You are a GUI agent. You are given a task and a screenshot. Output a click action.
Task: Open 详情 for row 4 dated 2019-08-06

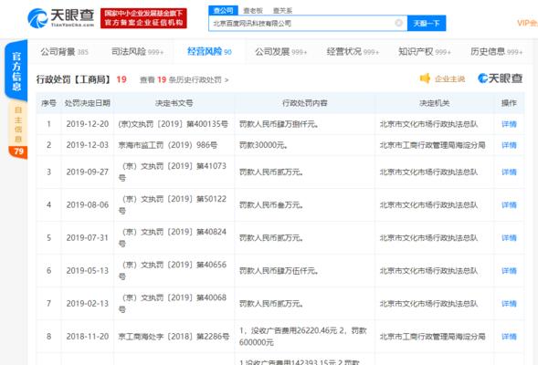coord(509,205)
